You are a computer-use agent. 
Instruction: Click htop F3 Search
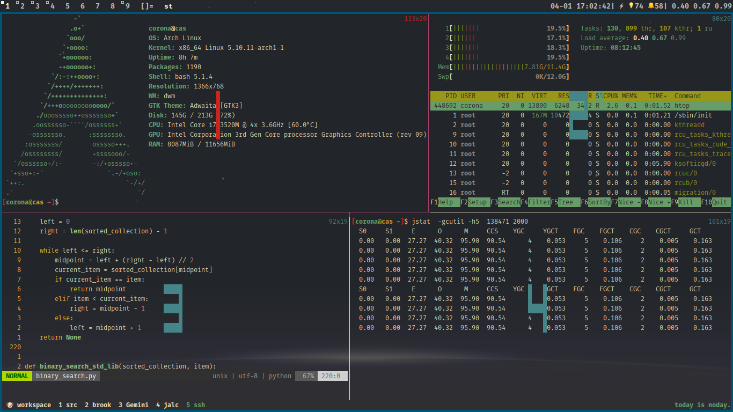505,202
